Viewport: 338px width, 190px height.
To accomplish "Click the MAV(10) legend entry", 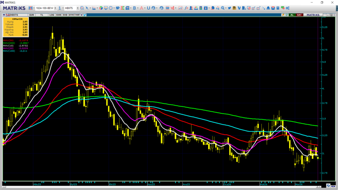I will (16, 46).
